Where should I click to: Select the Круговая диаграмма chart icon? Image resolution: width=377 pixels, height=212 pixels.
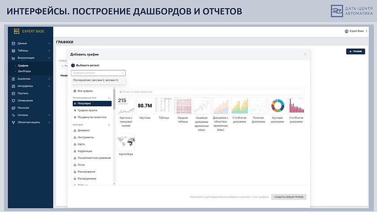277,106
